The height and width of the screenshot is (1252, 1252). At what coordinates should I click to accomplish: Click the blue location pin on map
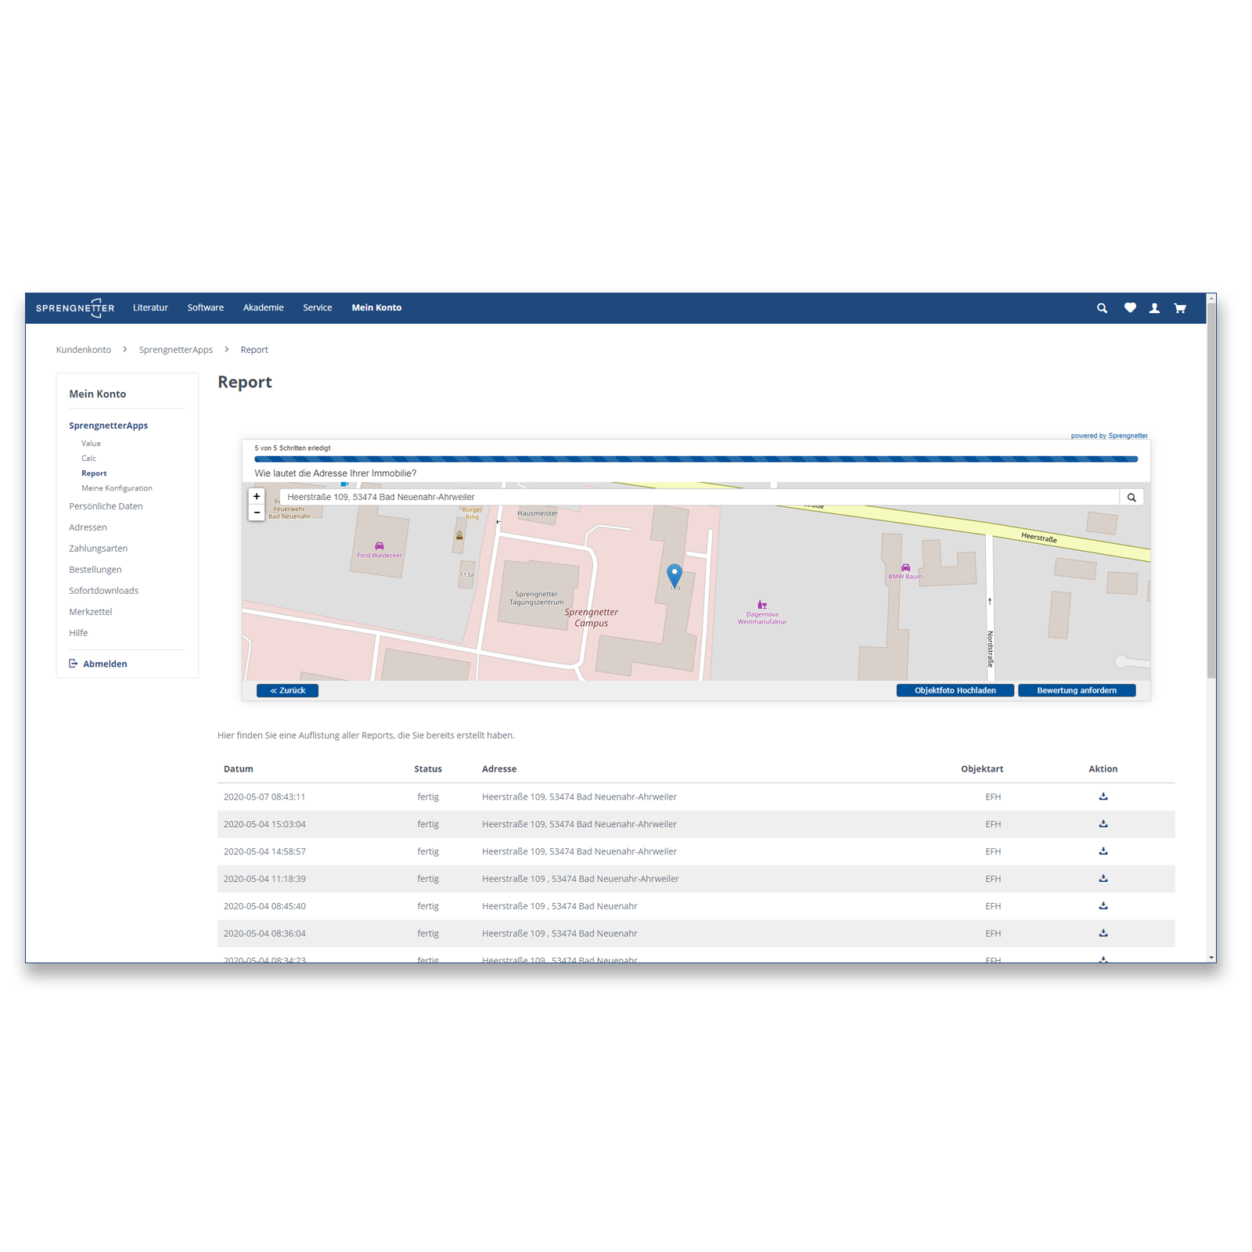[x=675, y=575]
